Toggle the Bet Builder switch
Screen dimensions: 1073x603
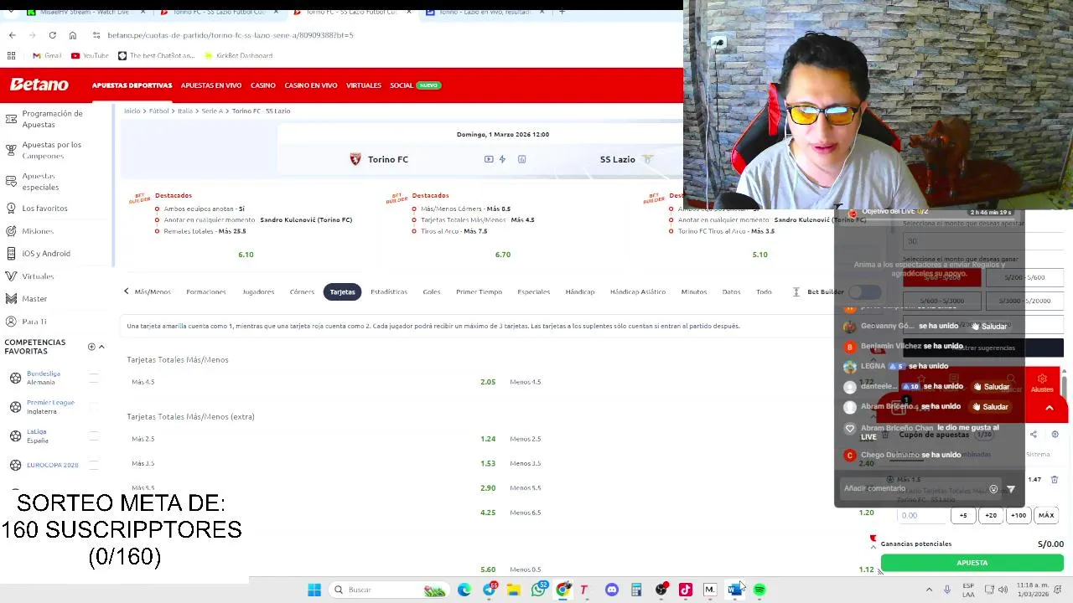coord(865,291)
